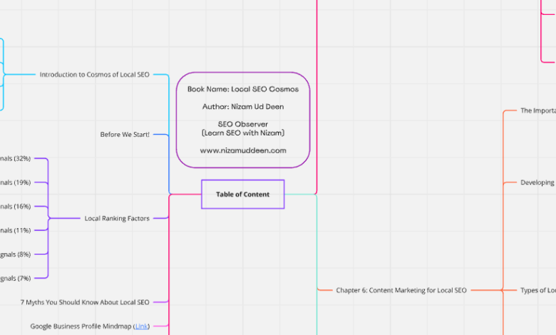
Task: Select the Google Business Profile Mindmap node text
Action: pyautogui.click(x=80, y=326)
